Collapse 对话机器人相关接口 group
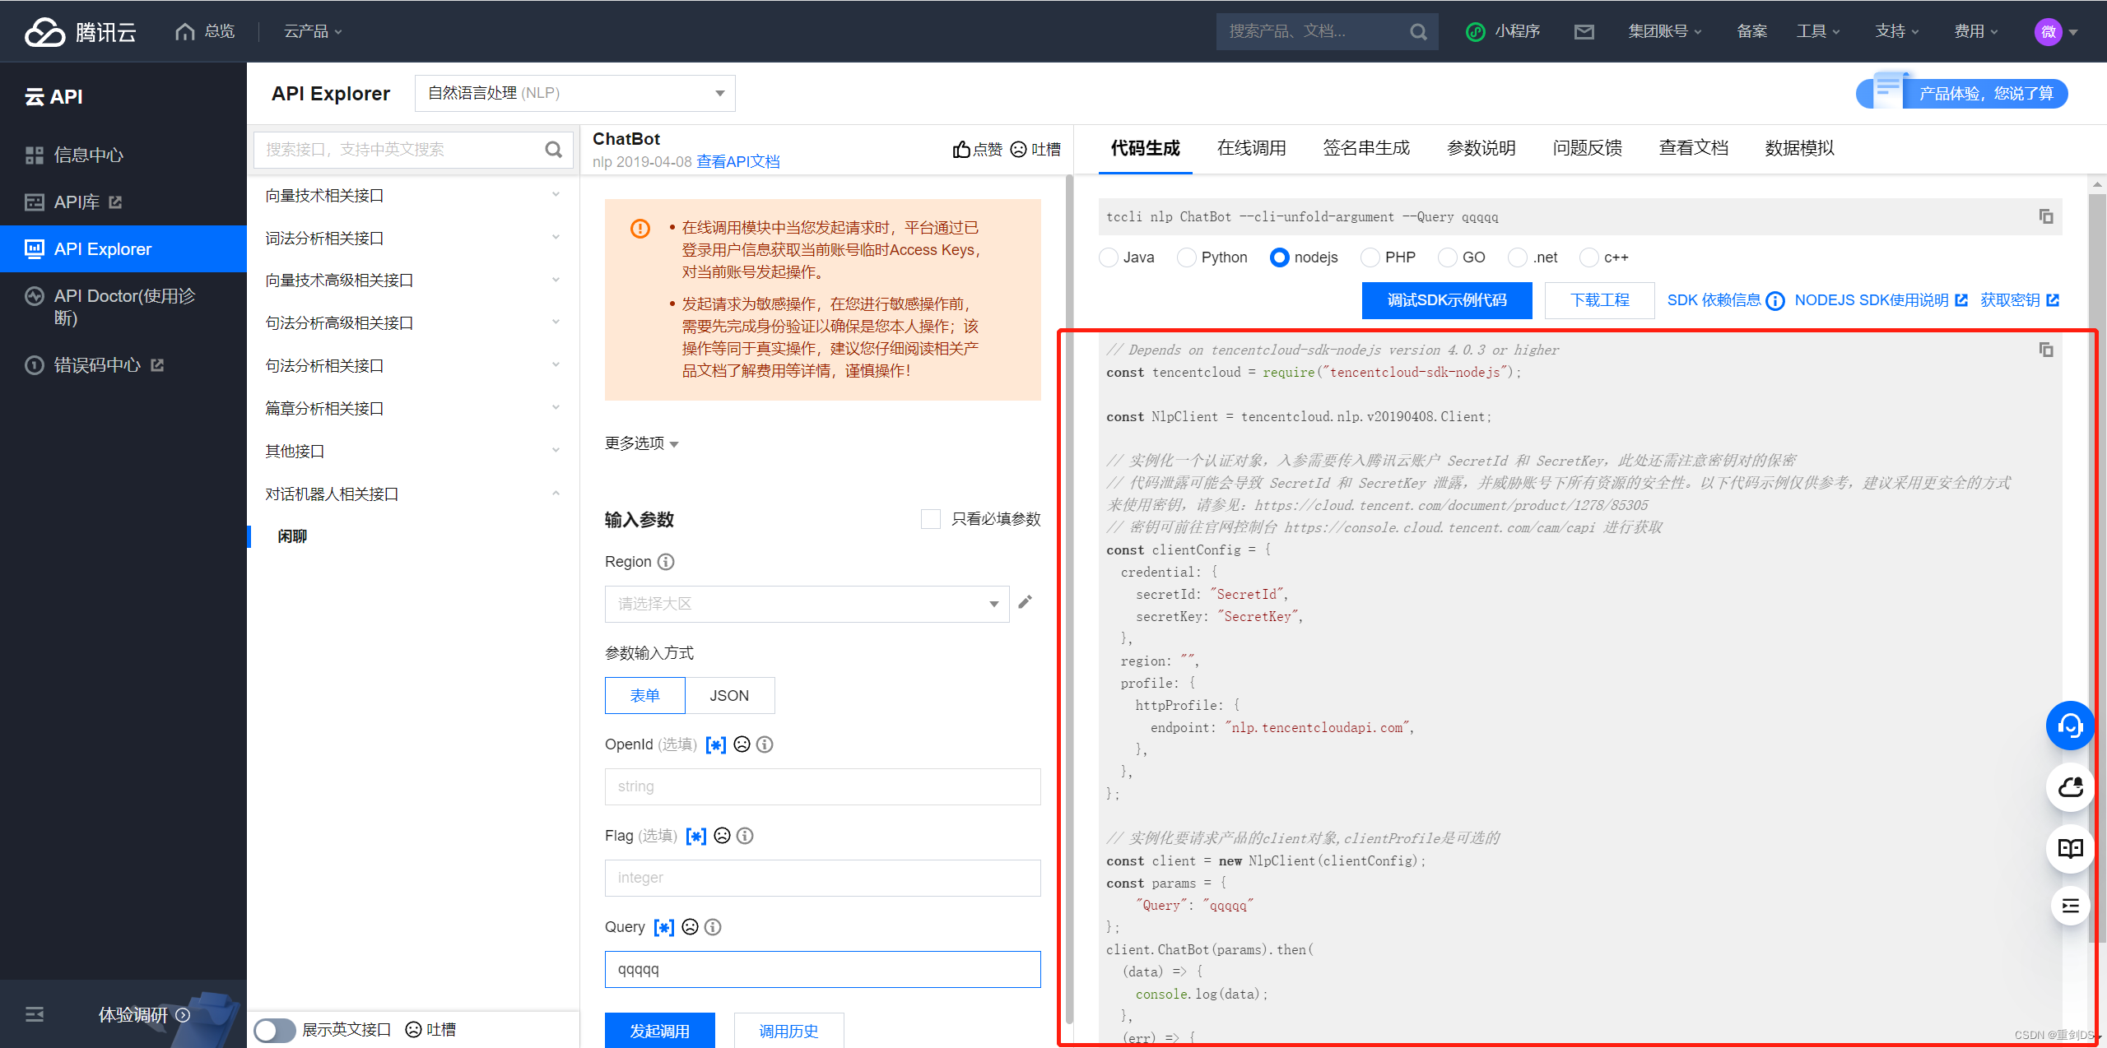The width and height of the screenshot is (2107, 1048). (x=413, y=494)
